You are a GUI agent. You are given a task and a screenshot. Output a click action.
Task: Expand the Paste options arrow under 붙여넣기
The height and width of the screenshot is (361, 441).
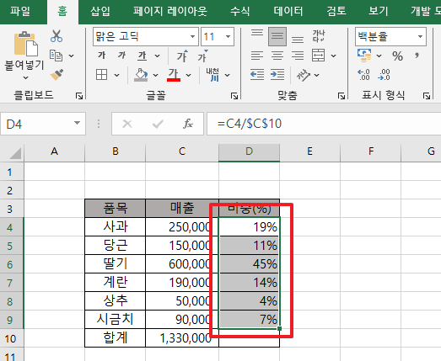(25, 77)
